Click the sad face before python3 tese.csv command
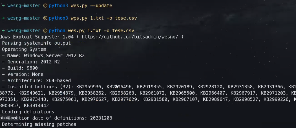Viewport: 296px width, 128px height. coord(45,18)
